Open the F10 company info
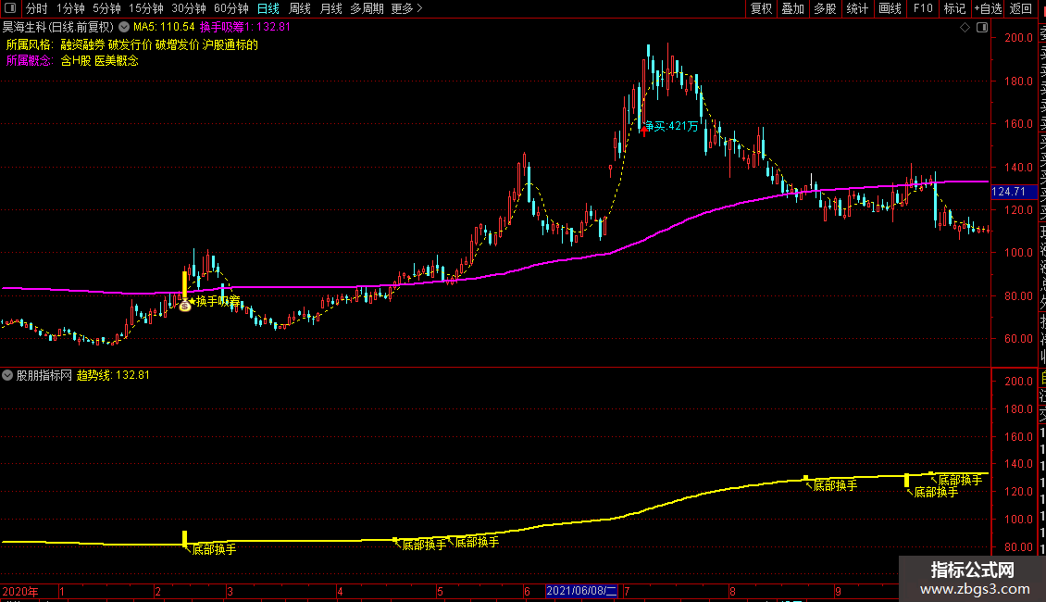Viewport: 1046px width, 602px height. [923, 8]
